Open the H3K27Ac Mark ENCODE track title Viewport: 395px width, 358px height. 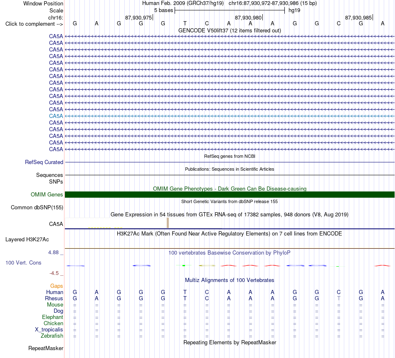click(x=230, y=234)
